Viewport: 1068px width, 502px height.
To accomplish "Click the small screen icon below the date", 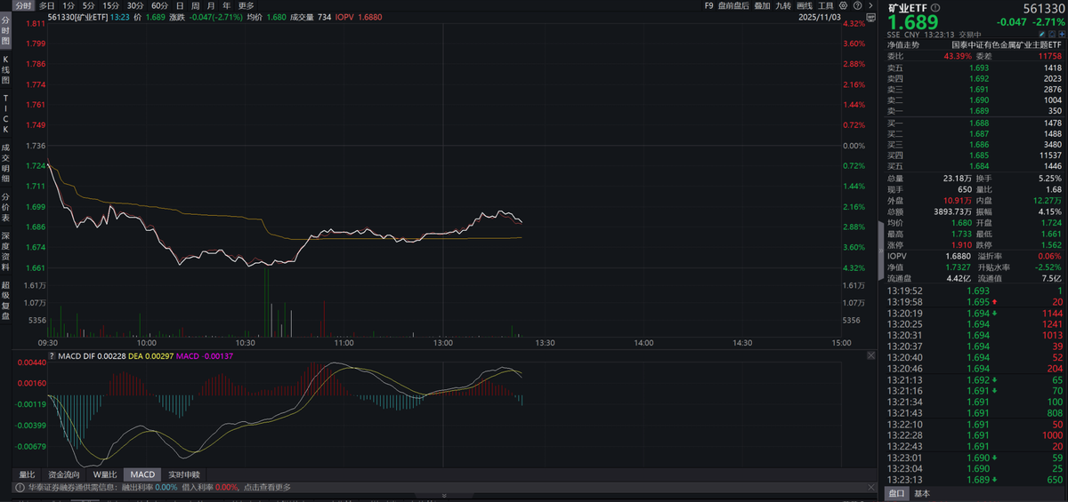I will (871, 17).
